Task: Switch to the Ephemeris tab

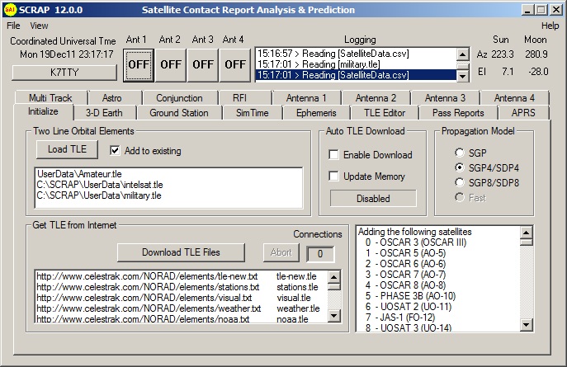Action: coord(316,113)
